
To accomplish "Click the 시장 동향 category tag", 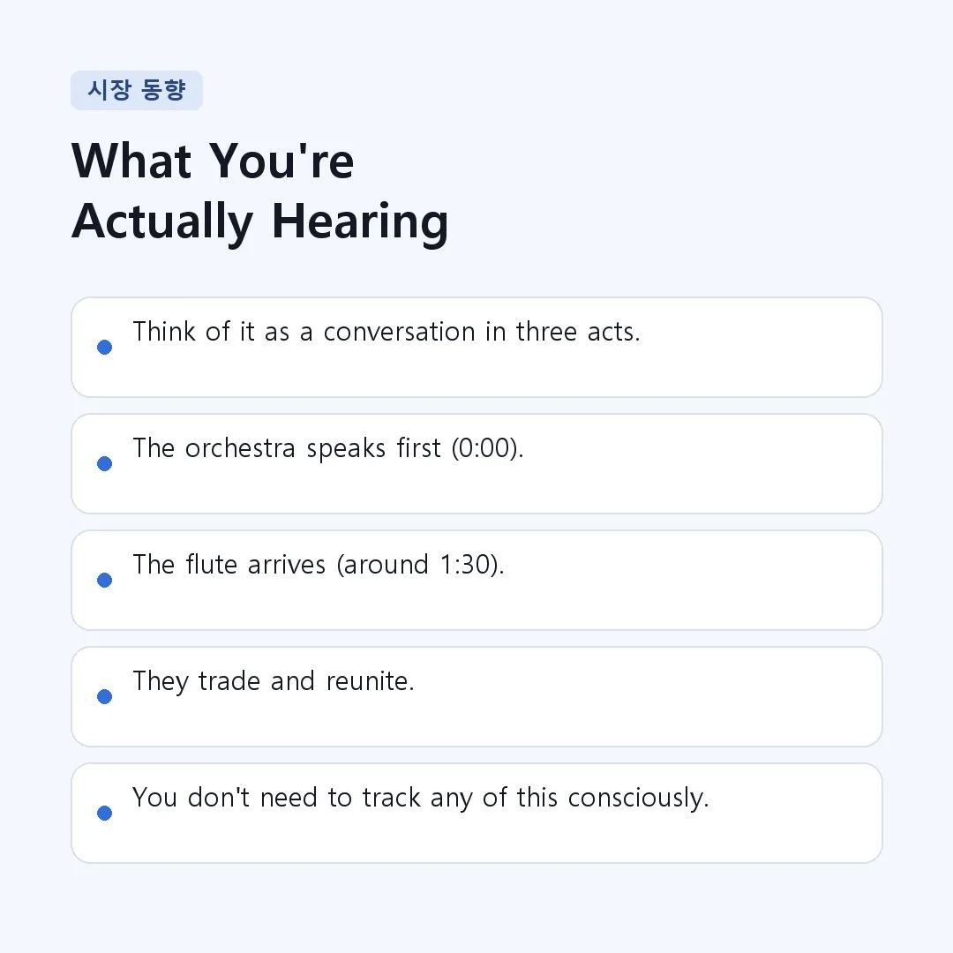I will click(137, 90).
